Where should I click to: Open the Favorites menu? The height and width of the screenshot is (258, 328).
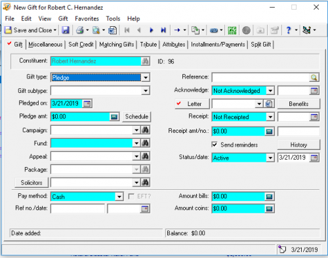[x=87, y=19]
